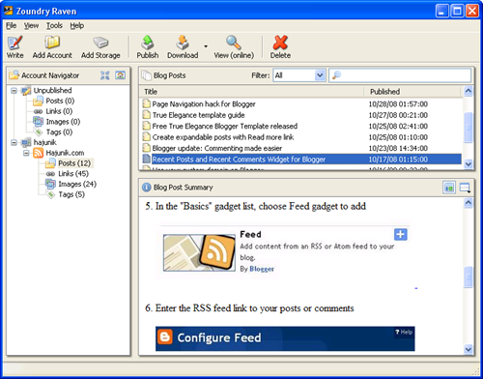Click the Zoundry Raven title bar icon
This screenshot has height=379, width=483.
tap(9, 11)
